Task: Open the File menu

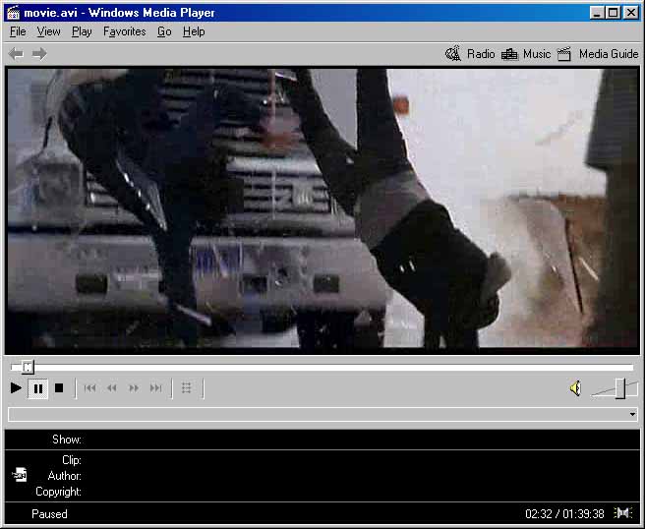Action: tap(18, 31)
